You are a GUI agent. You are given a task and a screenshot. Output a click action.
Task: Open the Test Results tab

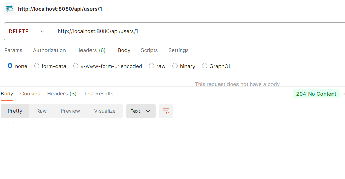[98, 94]
